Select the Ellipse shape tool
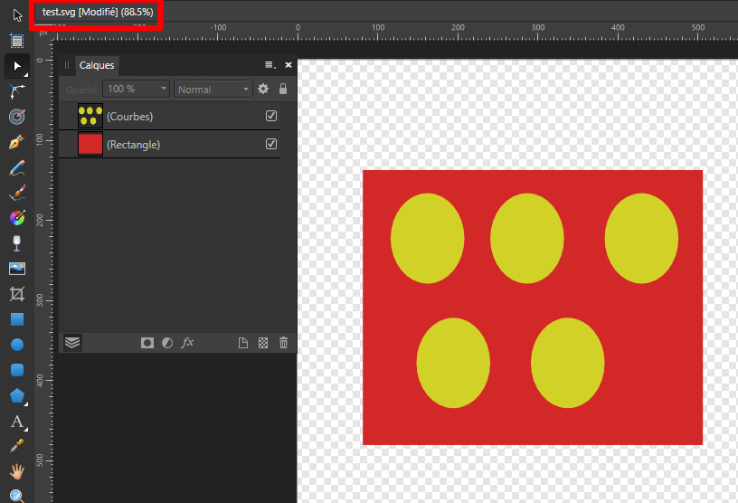The height and width of the screenshot is (503, 738). [x=17, y=345]
